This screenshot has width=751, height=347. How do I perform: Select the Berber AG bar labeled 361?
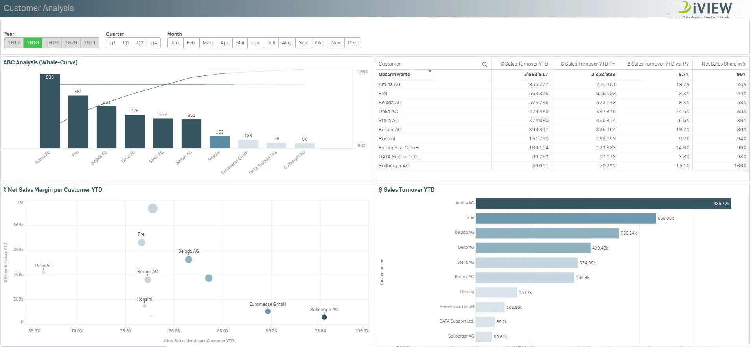click(x=191, y=134)
